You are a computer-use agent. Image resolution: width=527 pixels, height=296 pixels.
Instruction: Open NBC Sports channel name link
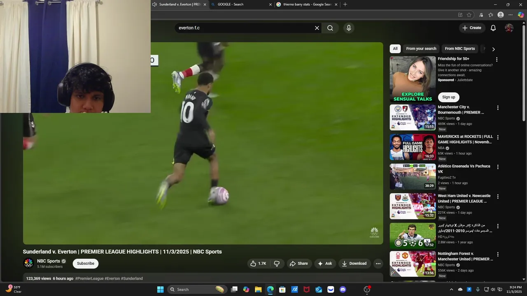(x=49, y=261)
